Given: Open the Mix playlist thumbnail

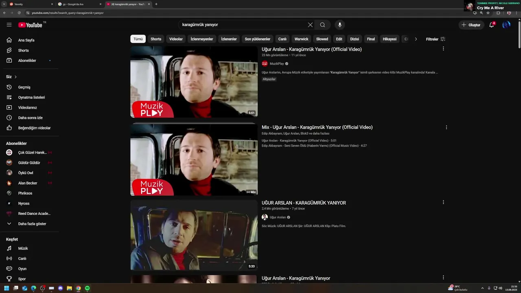Looking at the screenshot, I should (194, 160).
